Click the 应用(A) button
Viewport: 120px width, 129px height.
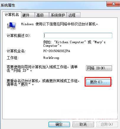pyautogui.click(x=107, y=124)
